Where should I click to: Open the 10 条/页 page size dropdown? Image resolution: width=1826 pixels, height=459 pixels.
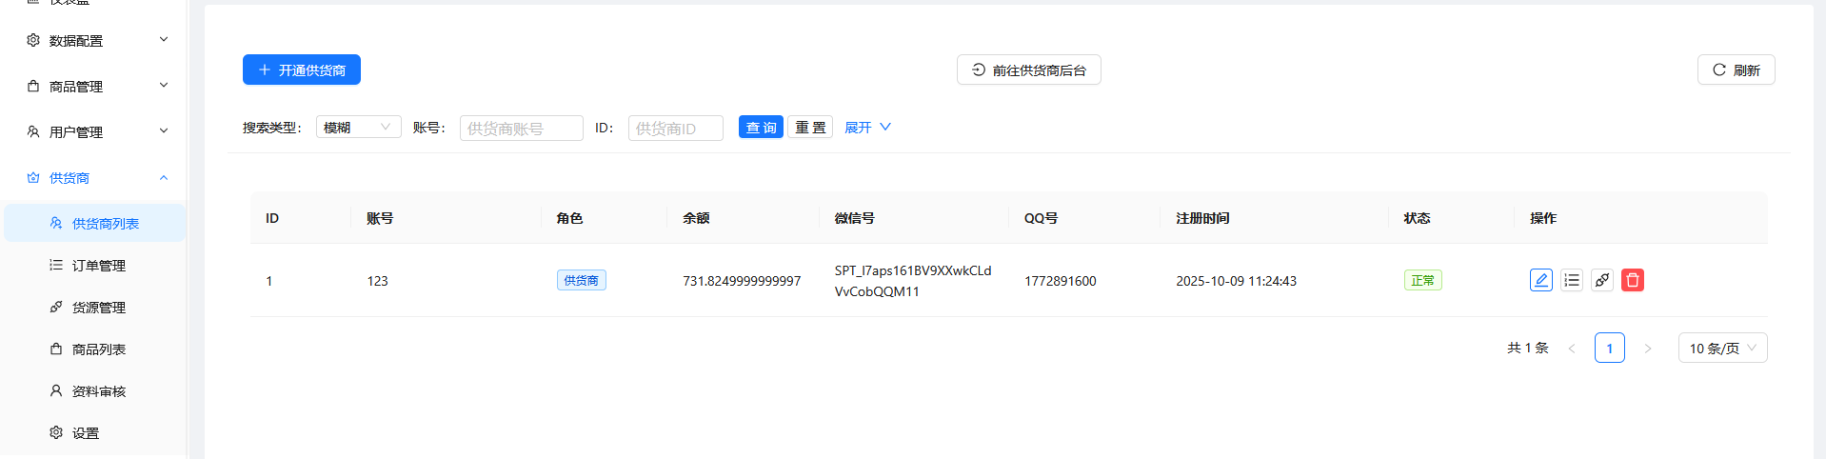point(1721,348)
